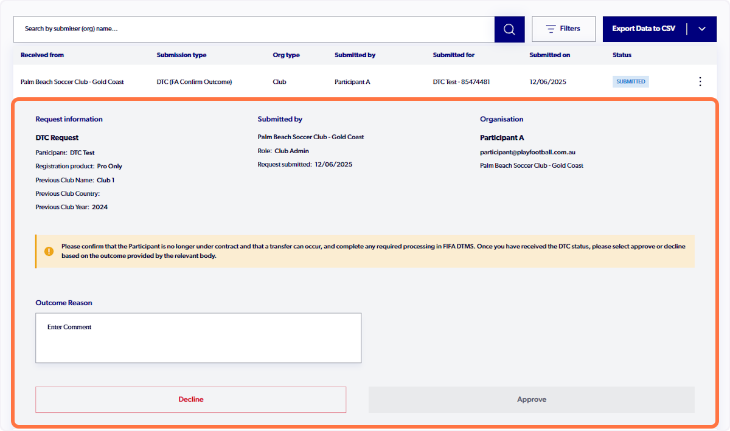Screen dimensions: 730x431
Task: Click the Previous Club Year 2024 line
Action: point(72,207)
